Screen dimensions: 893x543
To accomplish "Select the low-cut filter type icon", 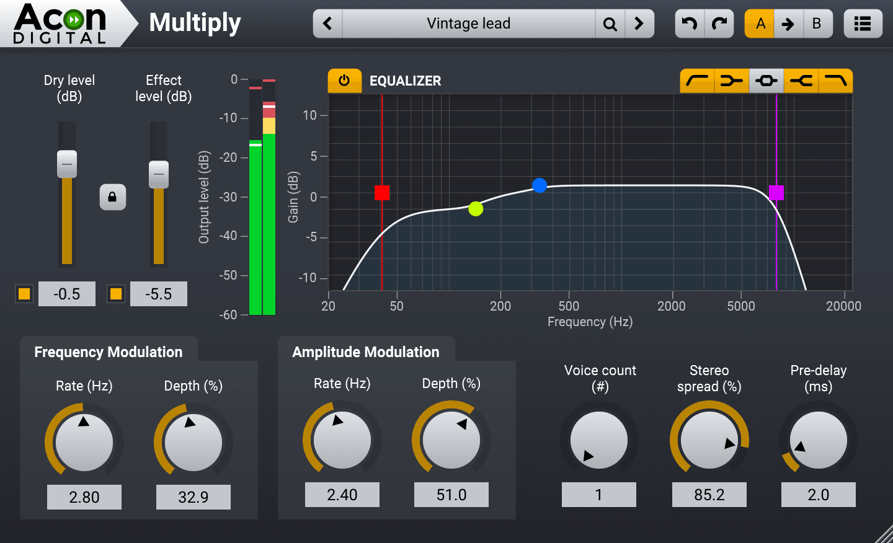I will [697, 81].
